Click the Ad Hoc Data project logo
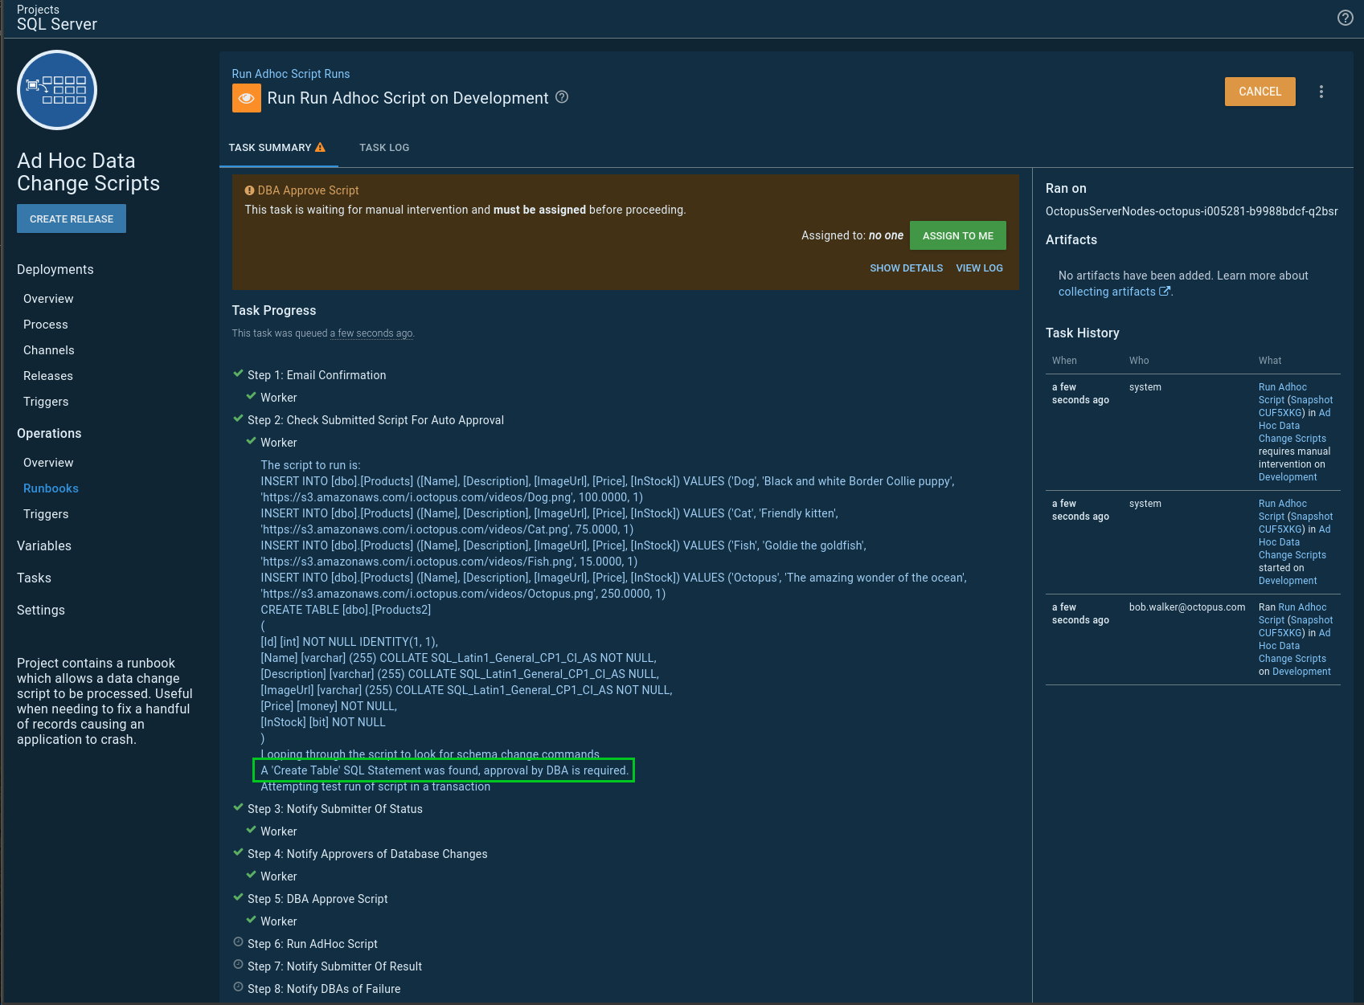 click(57, 90)
